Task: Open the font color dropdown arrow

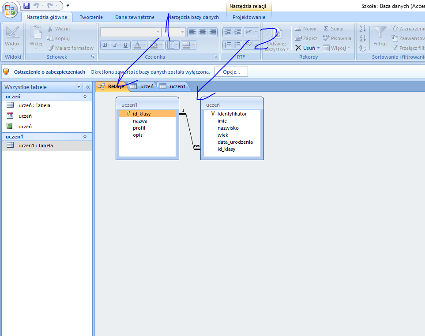Action: [144, 45]
